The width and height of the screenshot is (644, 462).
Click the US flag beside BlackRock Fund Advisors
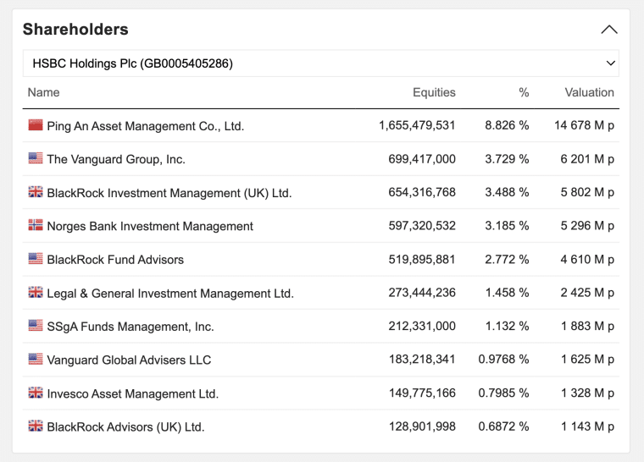pos(36,258)
